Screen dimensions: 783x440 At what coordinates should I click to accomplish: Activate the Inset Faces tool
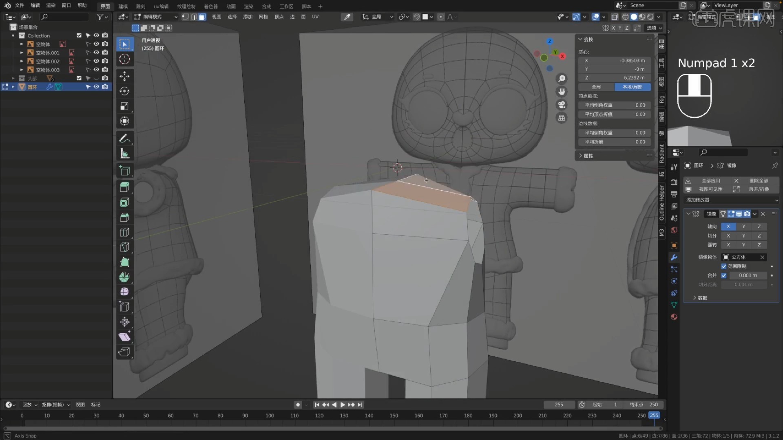tap(125, 202)
